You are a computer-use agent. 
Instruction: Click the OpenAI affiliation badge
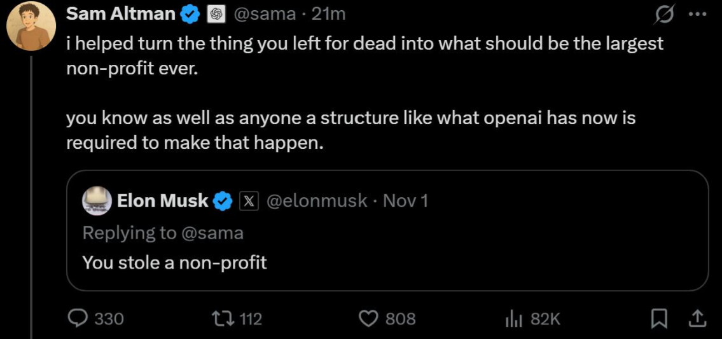coord(216,14)
